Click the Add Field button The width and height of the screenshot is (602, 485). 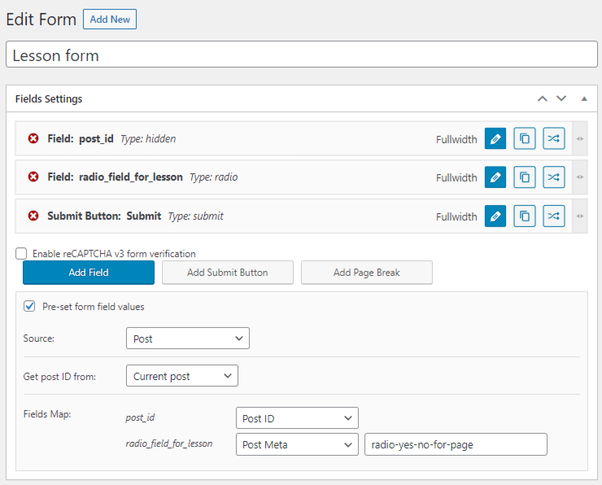pyautogui.click(x=89, y=272)
